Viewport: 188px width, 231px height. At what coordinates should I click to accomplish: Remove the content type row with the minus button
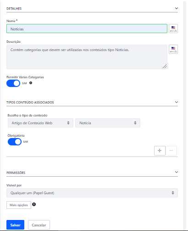[x=171, y=150]
